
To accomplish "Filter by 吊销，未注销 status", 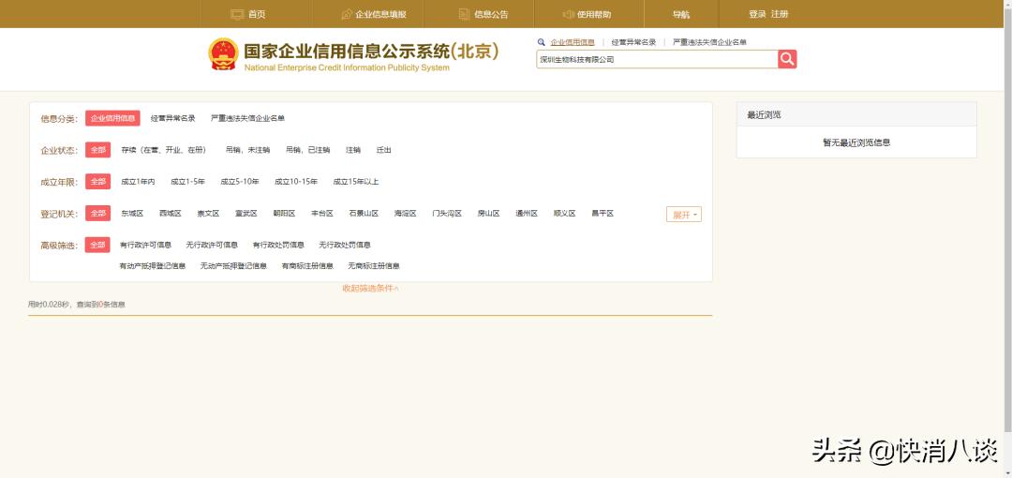I will [x=247, y=150].
